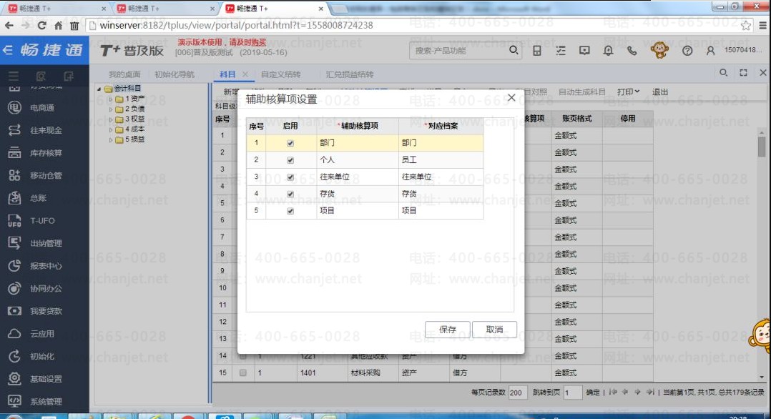Uncheck 启用 for the 部门 row

[x=290, y=143]
